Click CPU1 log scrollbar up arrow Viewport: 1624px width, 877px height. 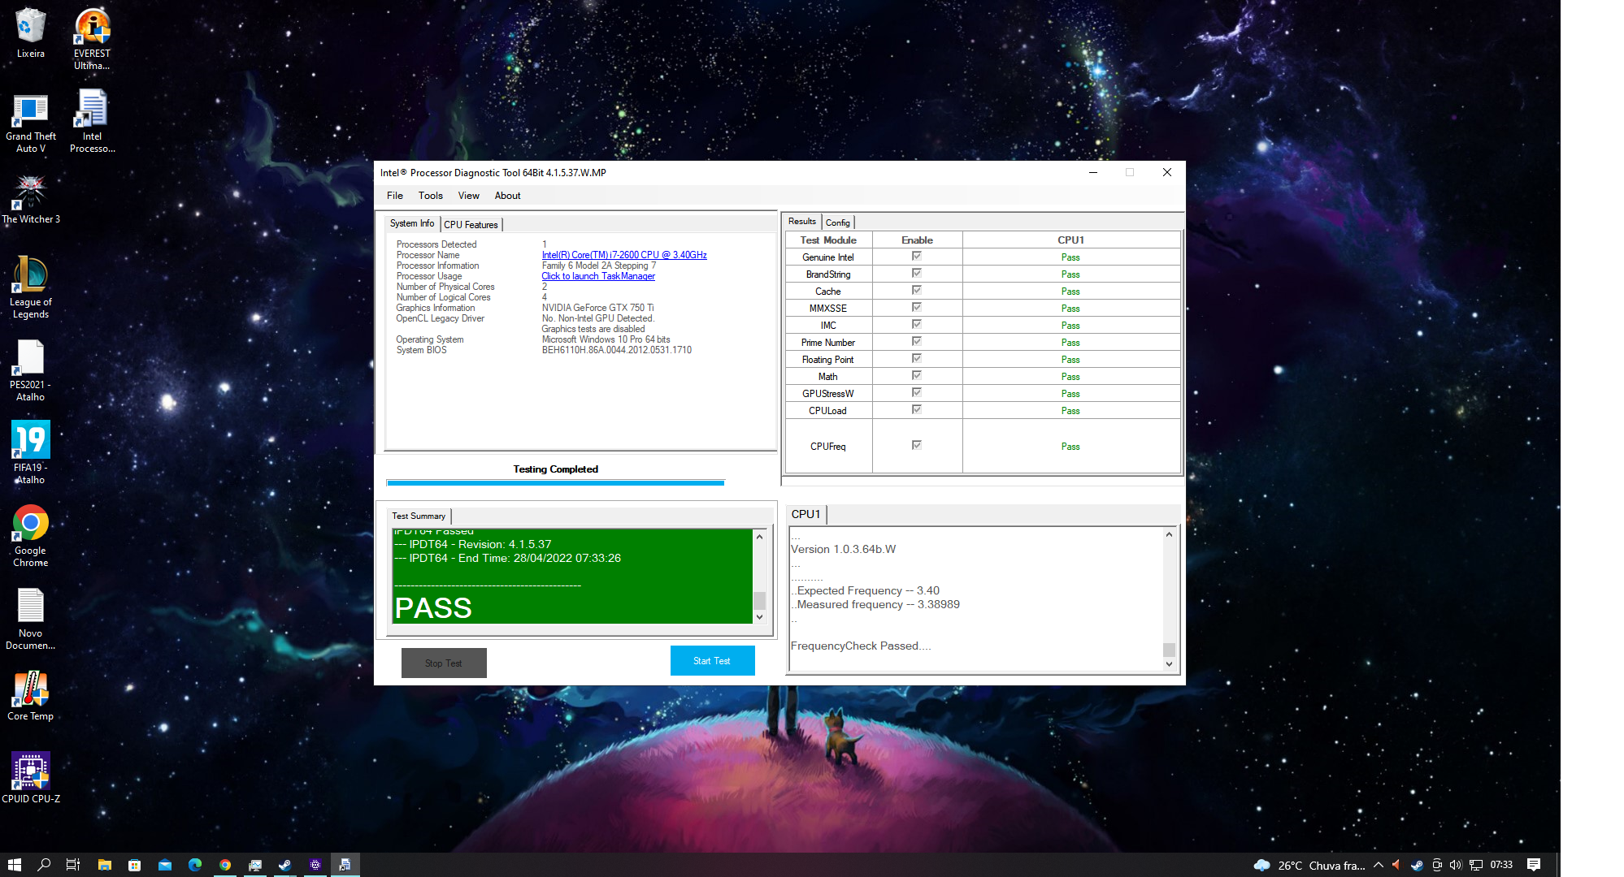1169,534
